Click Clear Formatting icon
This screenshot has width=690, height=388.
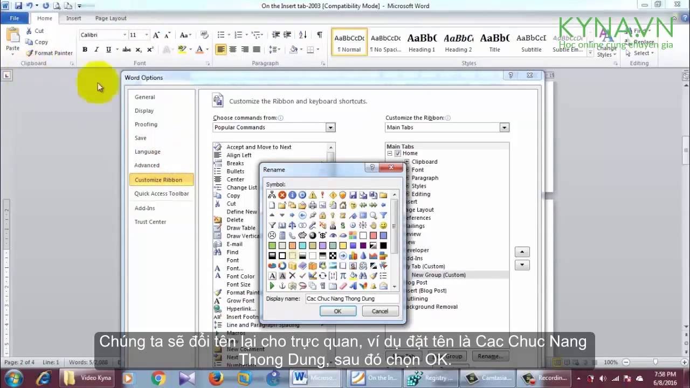(204, 35)
